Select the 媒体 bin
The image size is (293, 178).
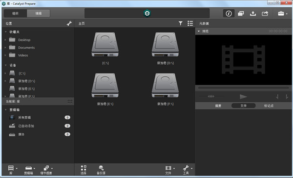(21, 134)
